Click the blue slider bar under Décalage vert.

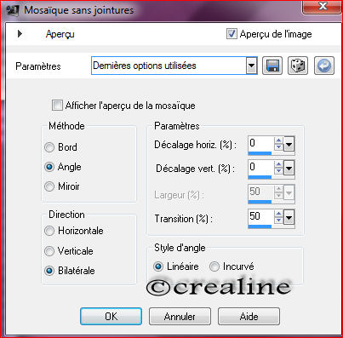[x=260, y=177]
